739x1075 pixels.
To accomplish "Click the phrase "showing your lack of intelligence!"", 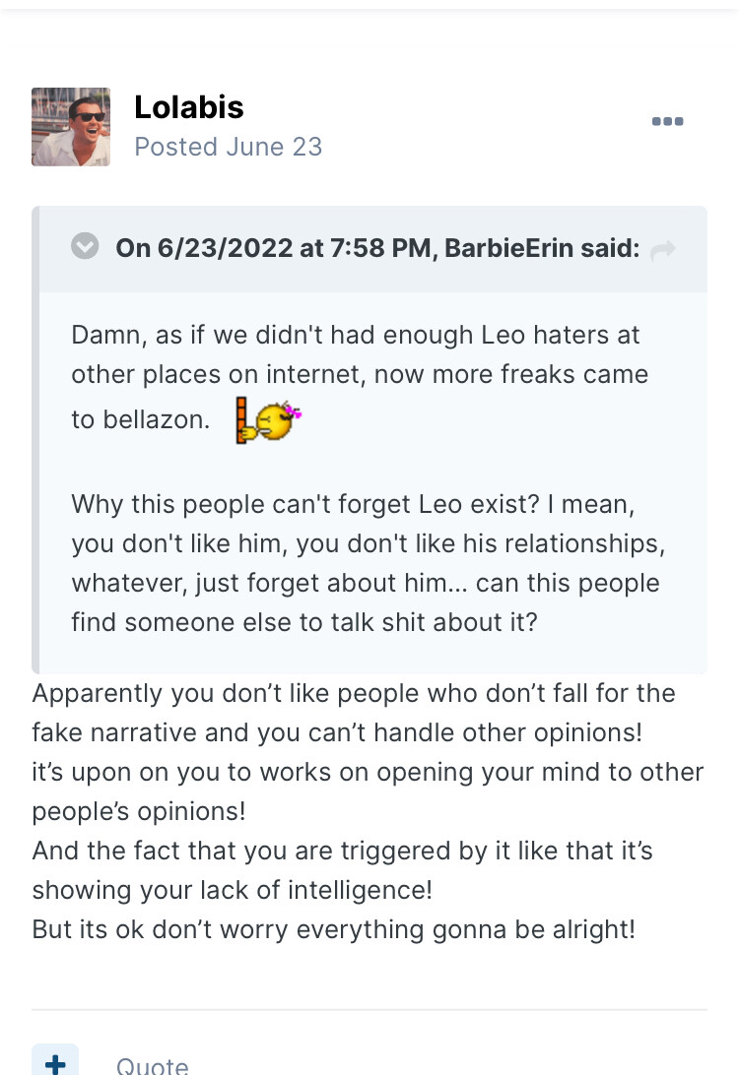I will (233, 890).
